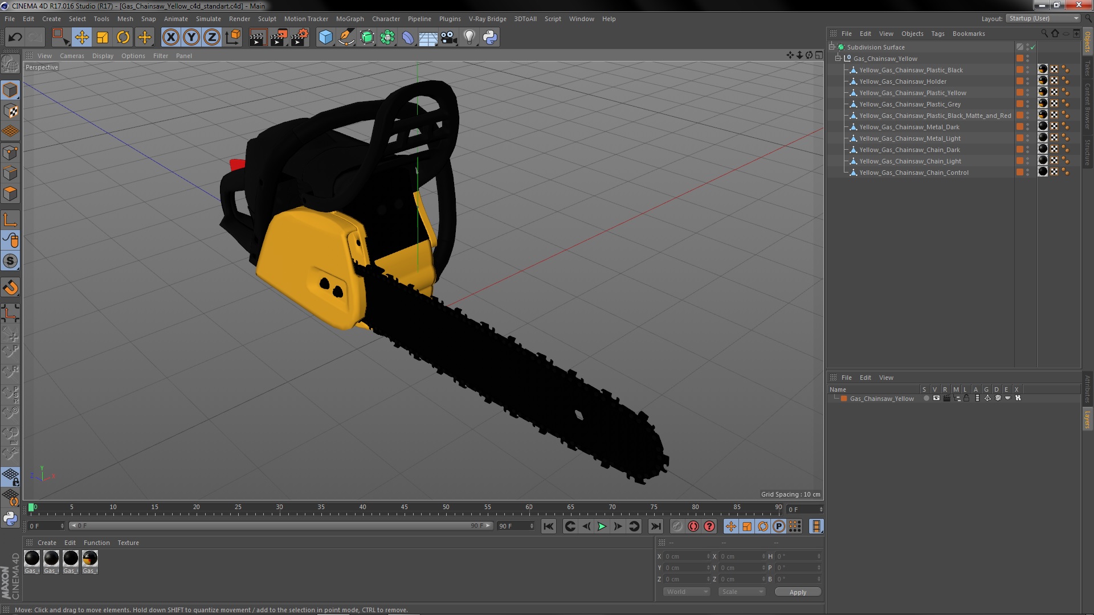The width and height of the screenshot is (1094, 615).
Task: Switch to Model mode
Action: pyautogui.click(x=10, y=90)
